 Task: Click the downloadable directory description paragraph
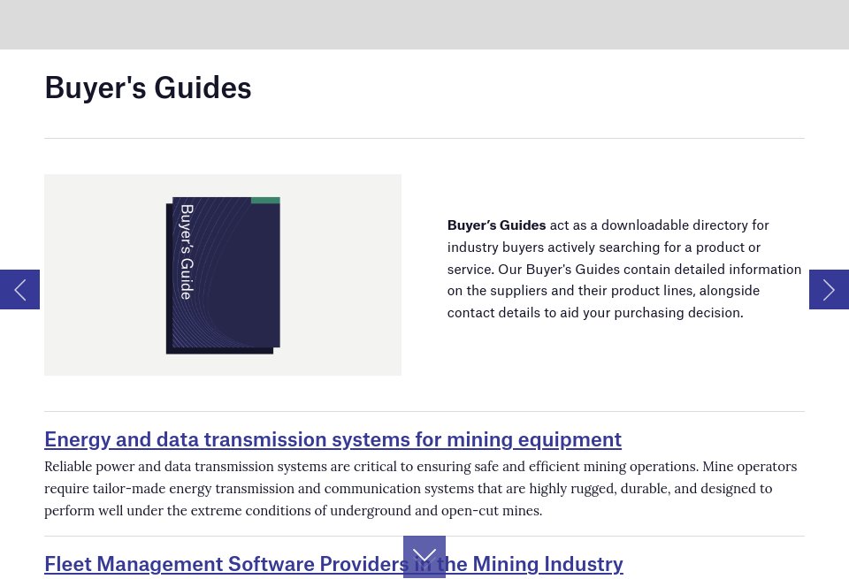click(x=623, y=269)
